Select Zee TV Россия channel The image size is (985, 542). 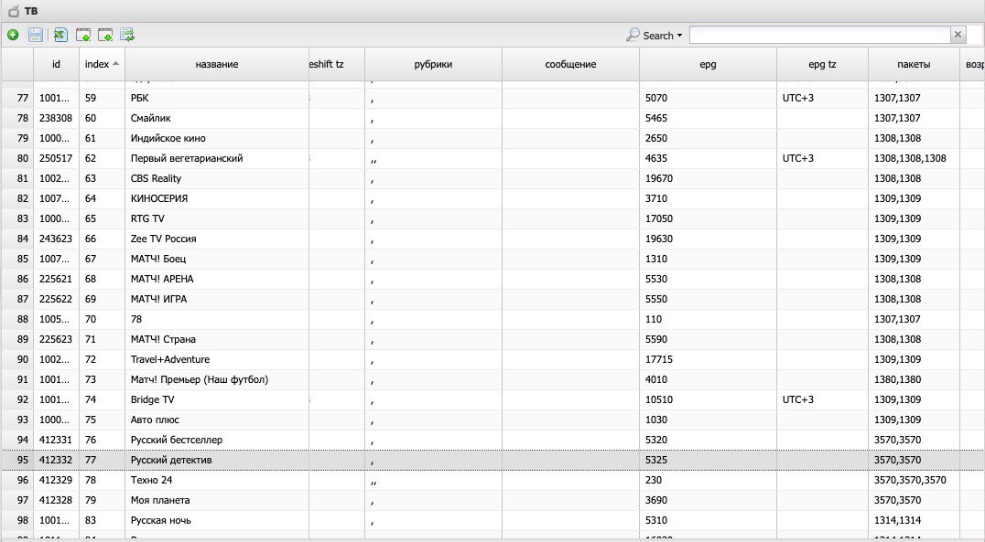click(x=217, y=239)
